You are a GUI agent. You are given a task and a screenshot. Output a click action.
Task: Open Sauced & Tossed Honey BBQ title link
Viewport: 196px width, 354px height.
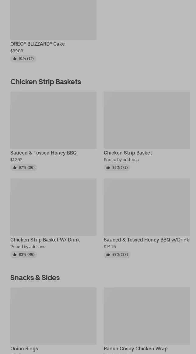44,153
